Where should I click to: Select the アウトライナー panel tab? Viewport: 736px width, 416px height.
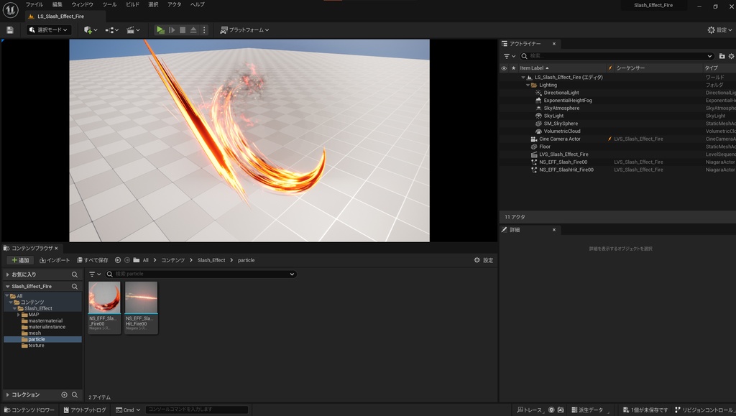click(525, 44)
